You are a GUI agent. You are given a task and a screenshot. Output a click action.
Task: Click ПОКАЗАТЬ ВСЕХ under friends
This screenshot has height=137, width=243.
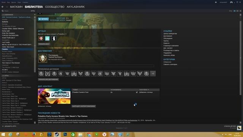coord(44,44)
